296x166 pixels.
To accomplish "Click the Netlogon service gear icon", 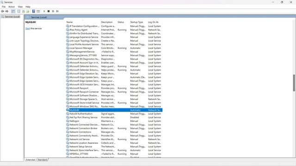I will click(68, 121).
